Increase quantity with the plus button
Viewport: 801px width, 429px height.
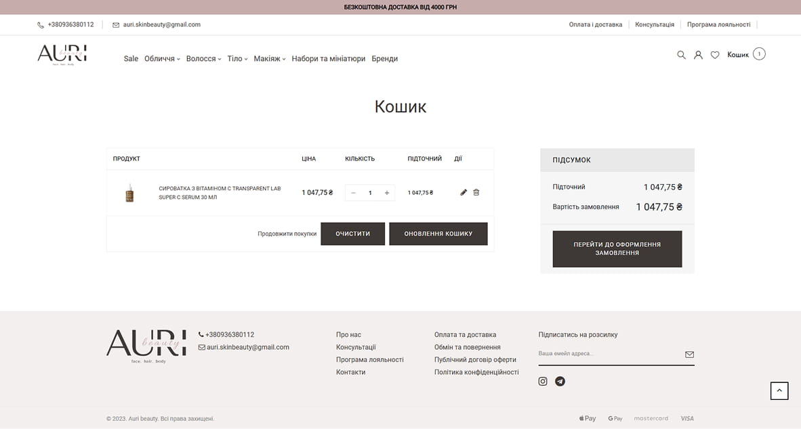pyautogui.click(x=387, y=193)
